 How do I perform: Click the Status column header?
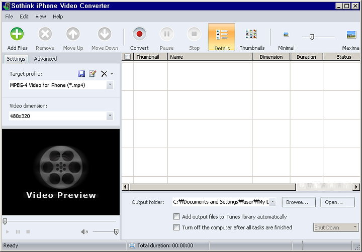tap(342, 57)
